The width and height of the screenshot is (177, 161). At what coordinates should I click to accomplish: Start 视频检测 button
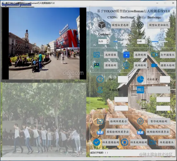click(x=140, y=65)
